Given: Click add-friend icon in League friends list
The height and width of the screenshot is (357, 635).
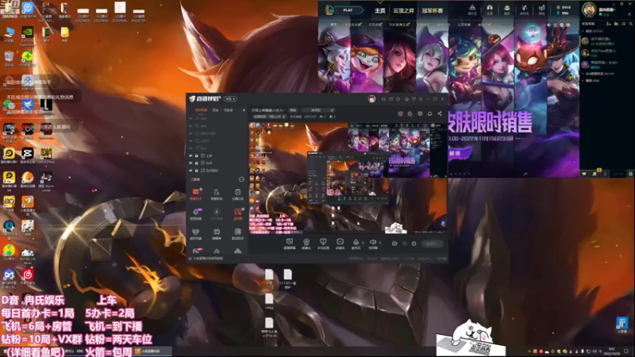Looking at the screenshot, I should click(609, 25).
